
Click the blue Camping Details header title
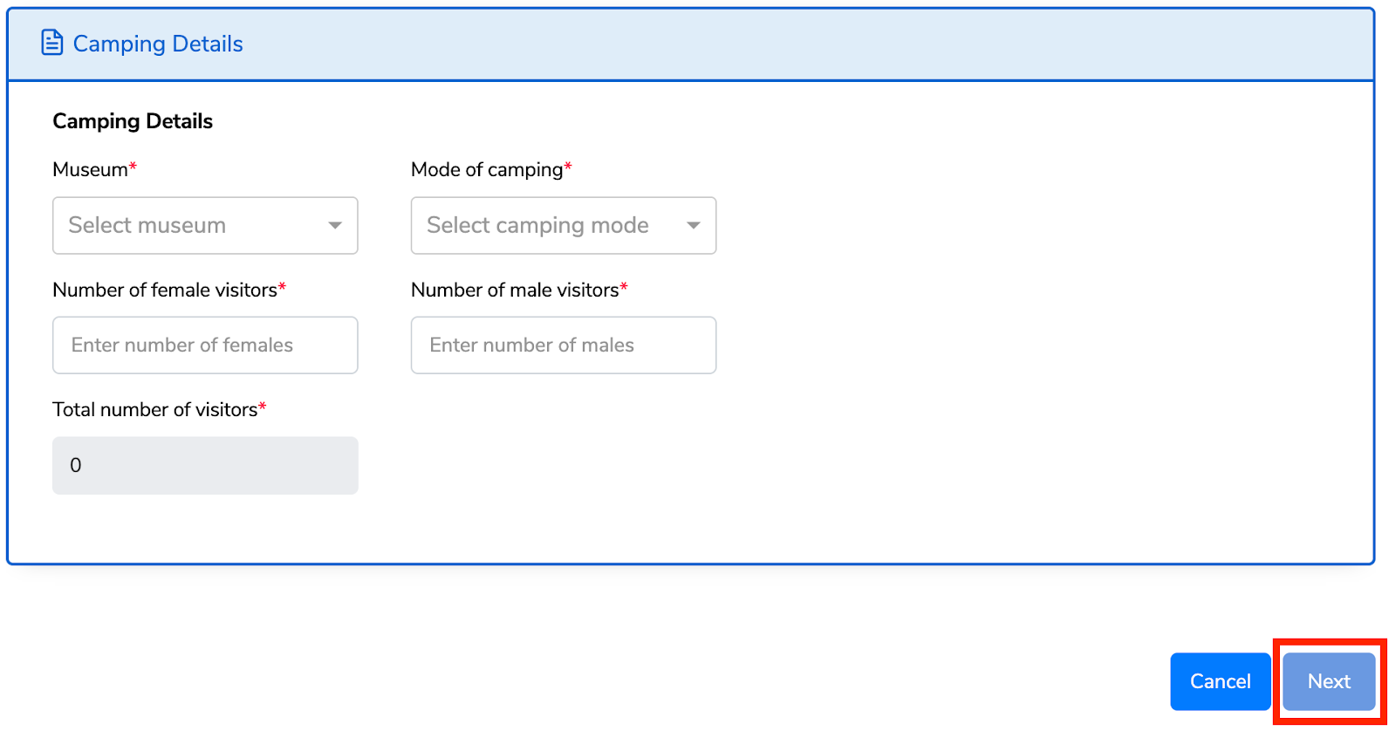[x=158, y=44]
